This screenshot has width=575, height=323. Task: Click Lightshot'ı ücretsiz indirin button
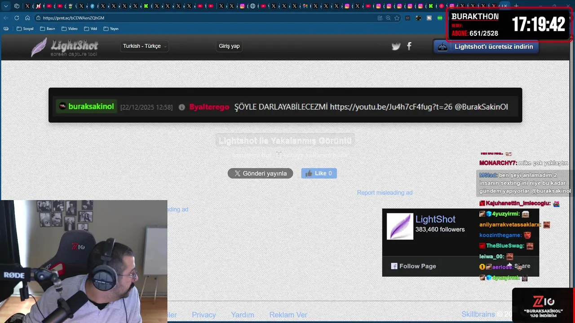pyautogui.click(x=486, y=47)
